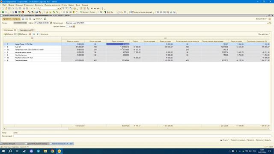Viewport: 274px width, 154px height.
Task: Expand the 'Apple iPhone 13 Pro Max' row
Action: point(5,44)
